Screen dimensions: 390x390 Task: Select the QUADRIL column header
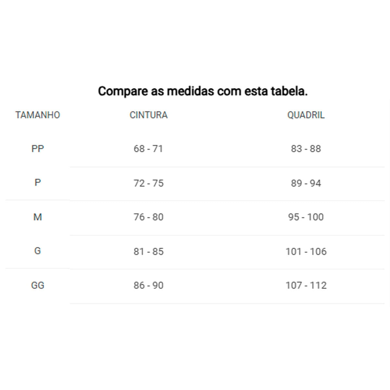coord(306,115)
